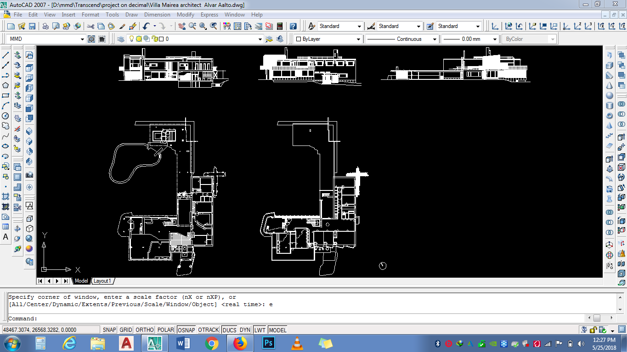Screen dimensions: 627x352
Task: Open the QuickCalc calculator
Action: [x=279, y=26]
